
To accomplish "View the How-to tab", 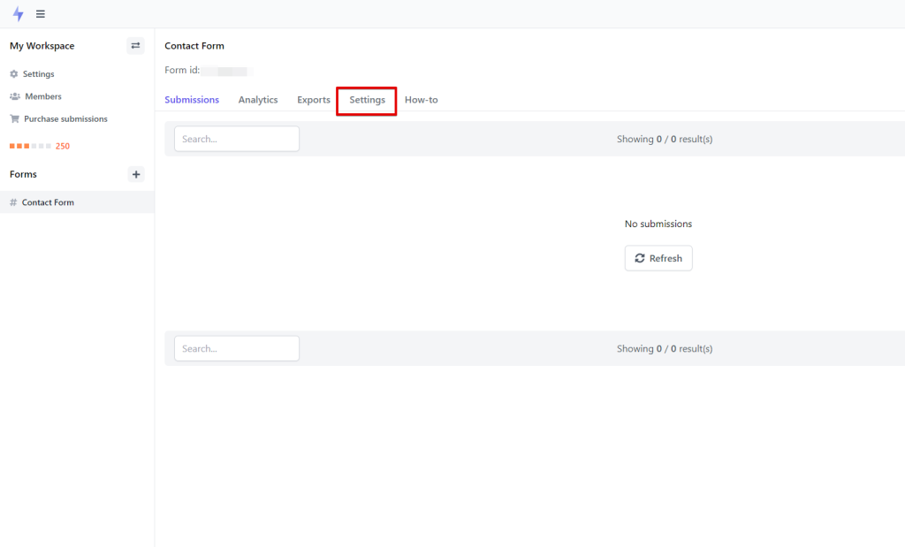I will 421,100.
